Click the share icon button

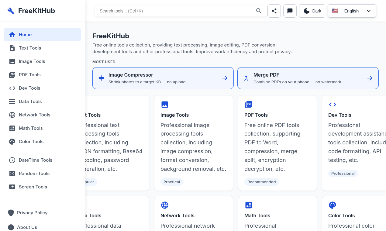pos(274,11)
